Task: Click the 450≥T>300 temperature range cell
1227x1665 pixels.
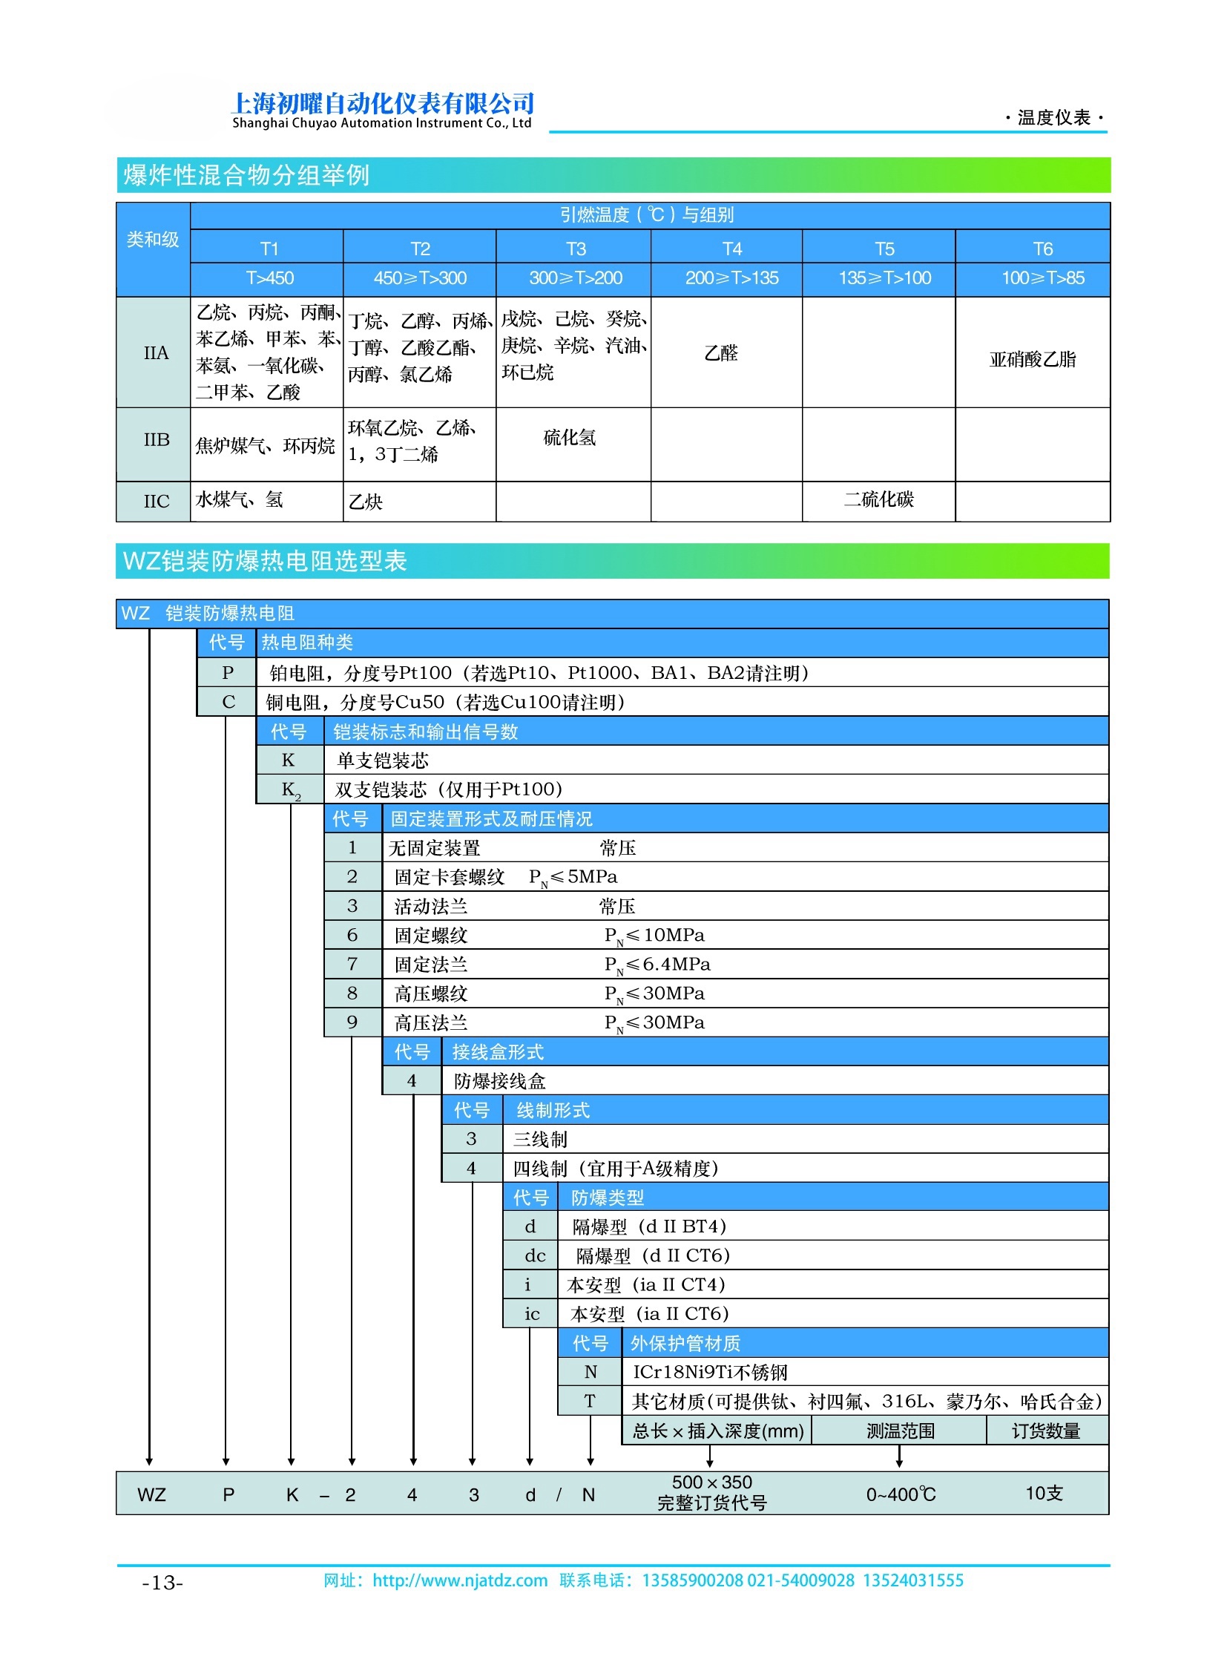Action: [x=420, y=278]
